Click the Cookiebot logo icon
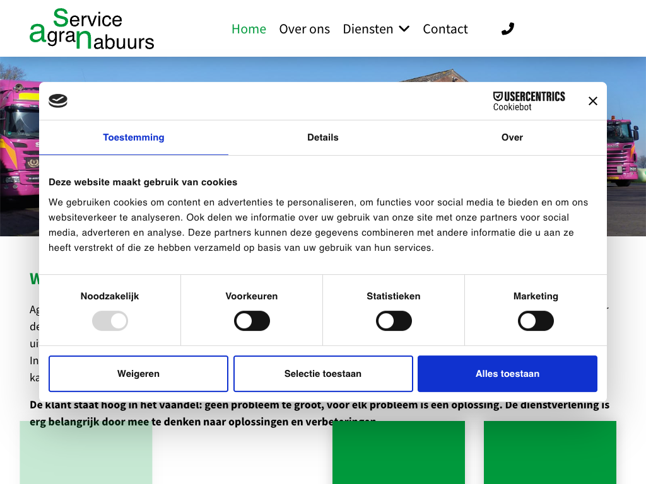This screenshot has height=484, width=646. pos(58,101)
